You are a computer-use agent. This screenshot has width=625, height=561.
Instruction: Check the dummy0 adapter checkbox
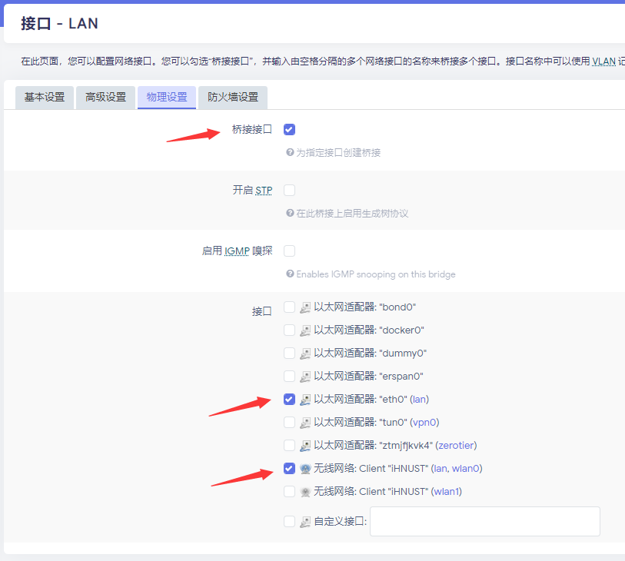[289, 353]
